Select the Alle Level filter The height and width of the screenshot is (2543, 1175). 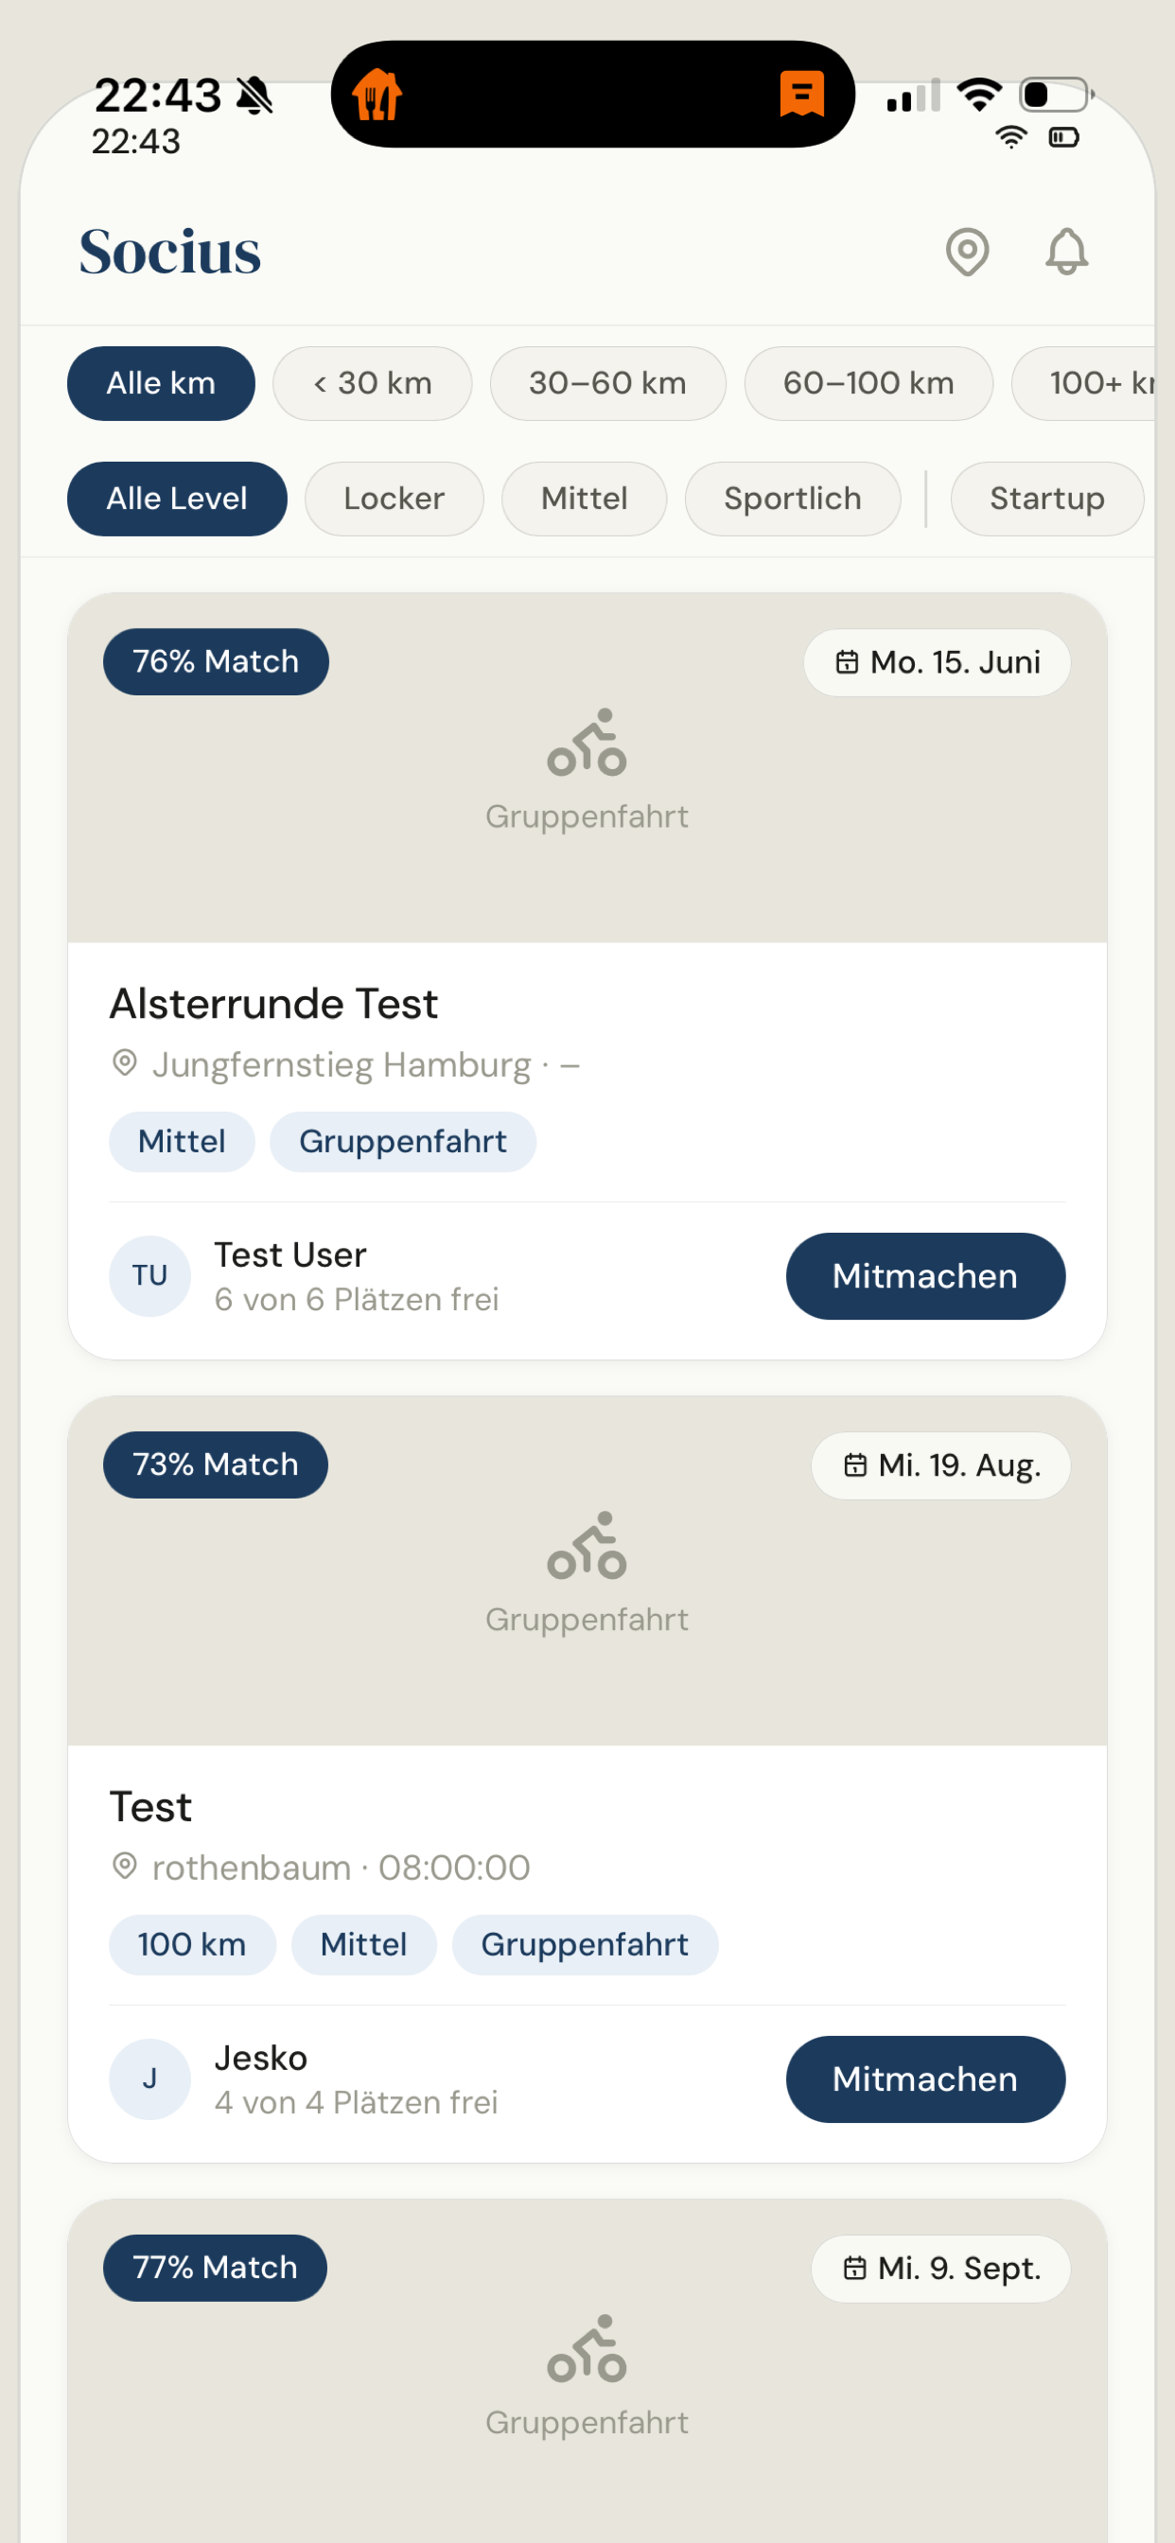(177, 499)
